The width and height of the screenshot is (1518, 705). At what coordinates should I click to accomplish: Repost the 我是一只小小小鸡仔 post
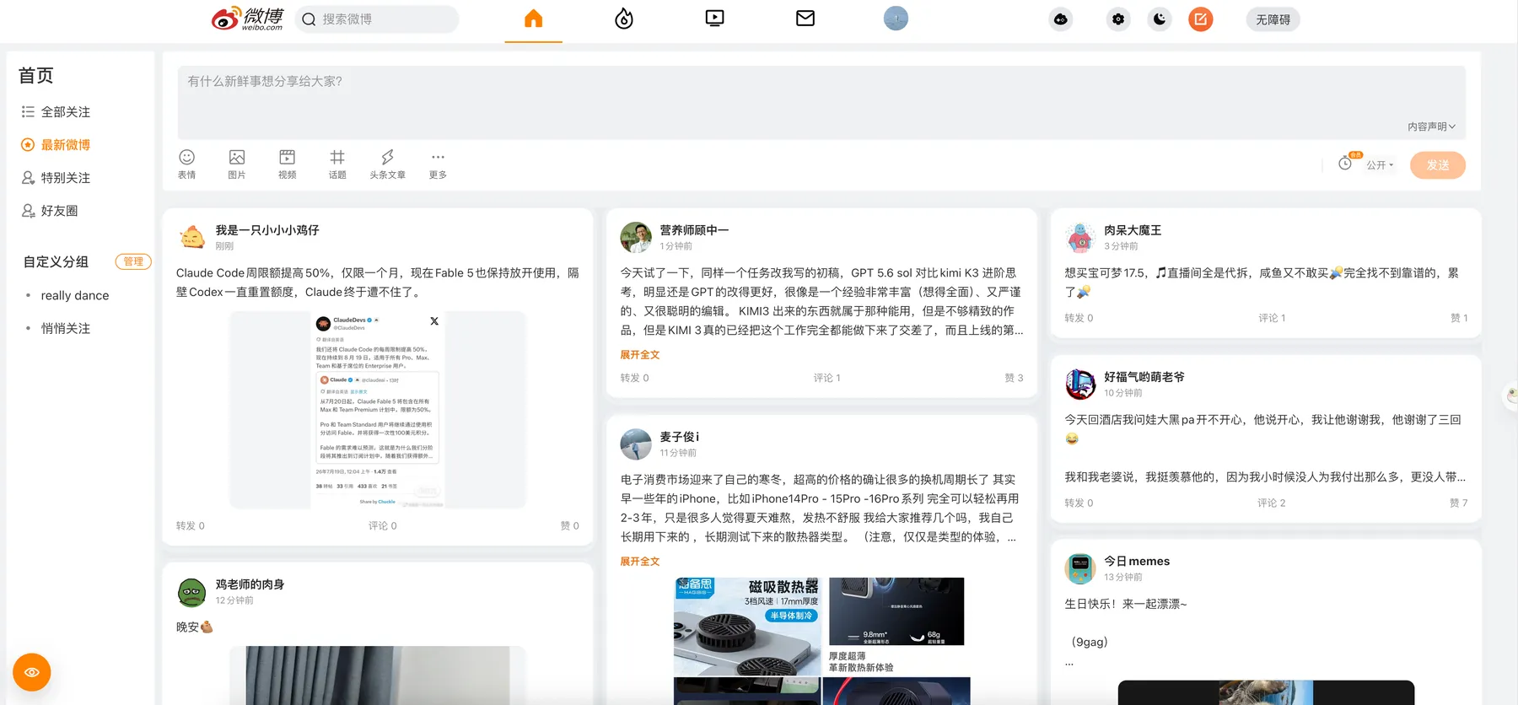191,525
